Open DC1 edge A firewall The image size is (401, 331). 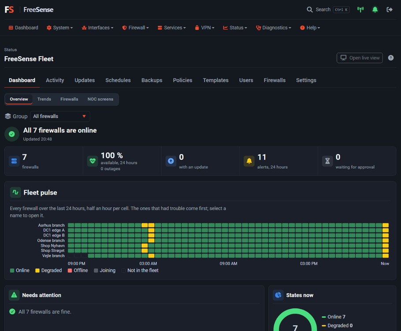coord(54,230)
